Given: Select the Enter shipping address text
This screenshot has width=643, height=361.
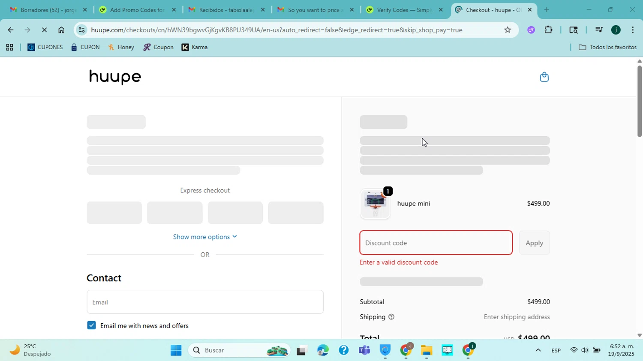Looking at the screenshot, I should (x=517, y=317).
